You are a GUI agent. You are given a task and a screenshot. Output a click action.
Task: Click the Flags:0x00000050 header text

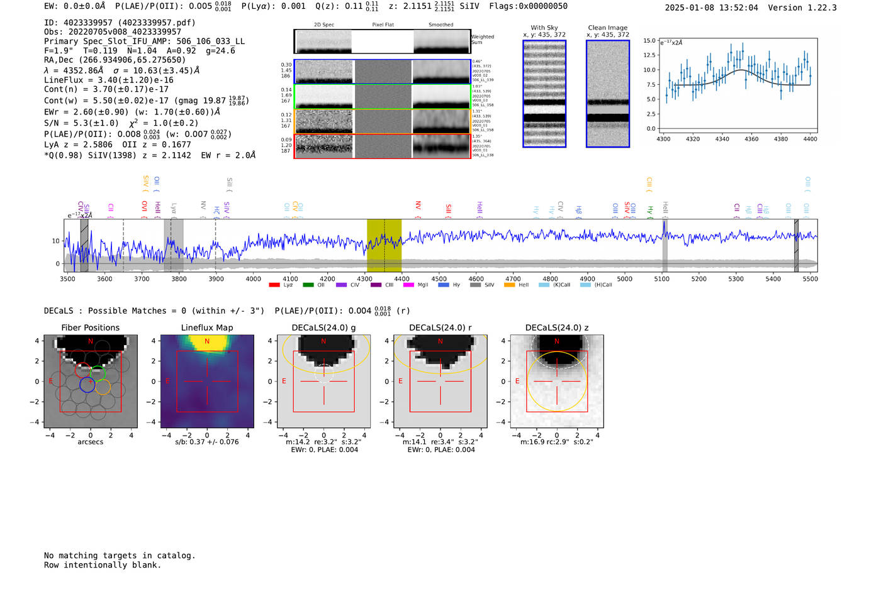point(528,6)
